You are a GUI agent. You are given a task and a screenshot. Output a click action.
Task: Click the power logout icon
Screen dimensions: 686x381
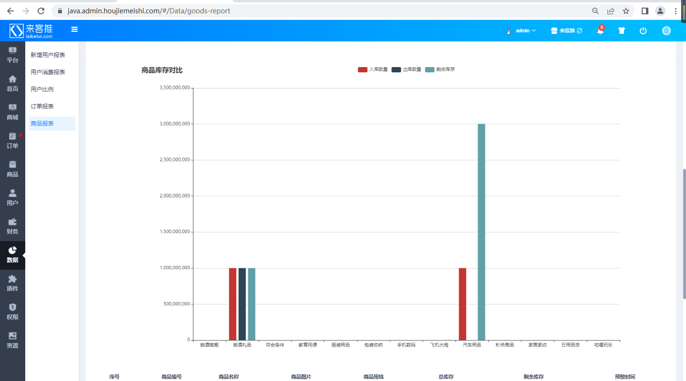(x=643, y=30)
